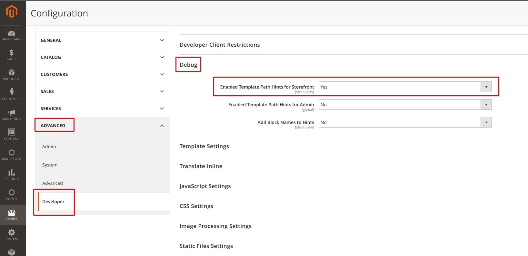Expand the CATALOG configuration section

pos(103,57)
